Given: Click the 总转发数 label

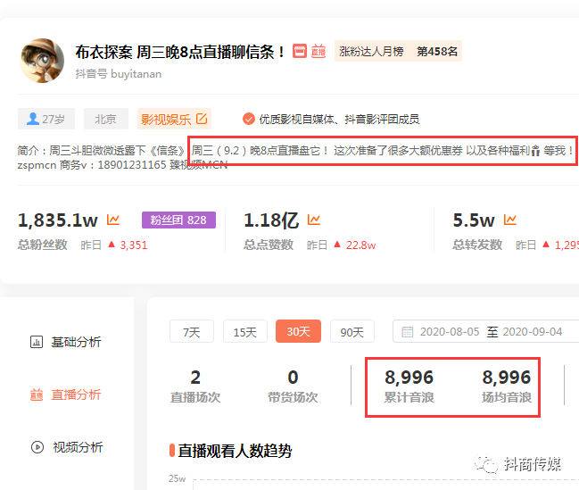Looking at the screenshot, I should coord(477,245).
